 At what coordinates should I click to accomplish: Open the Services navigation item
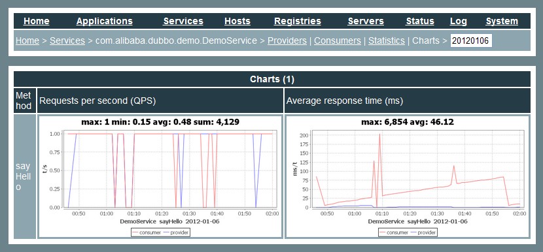click(x=183, y=21)
